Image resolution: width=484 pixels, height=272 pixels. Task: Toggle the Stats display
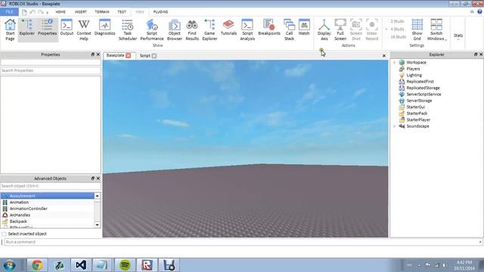click(458, 36)
